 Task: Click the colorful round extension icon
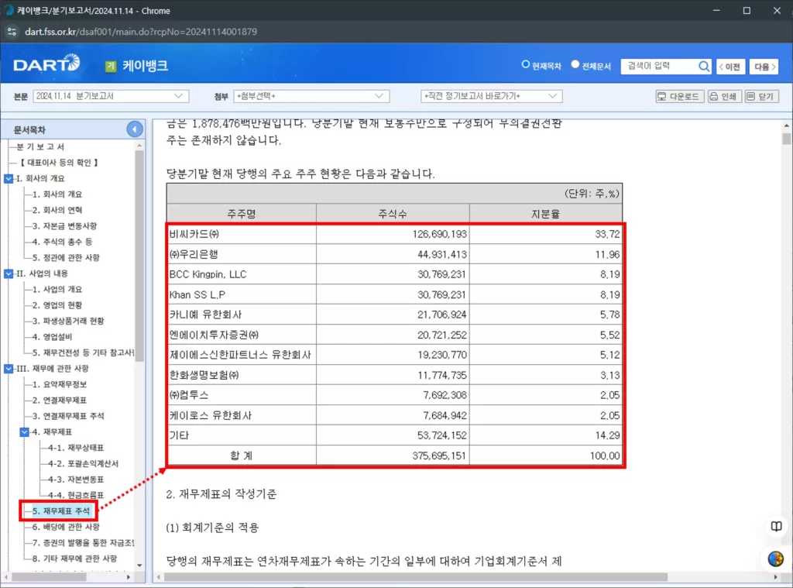(775, 559)
